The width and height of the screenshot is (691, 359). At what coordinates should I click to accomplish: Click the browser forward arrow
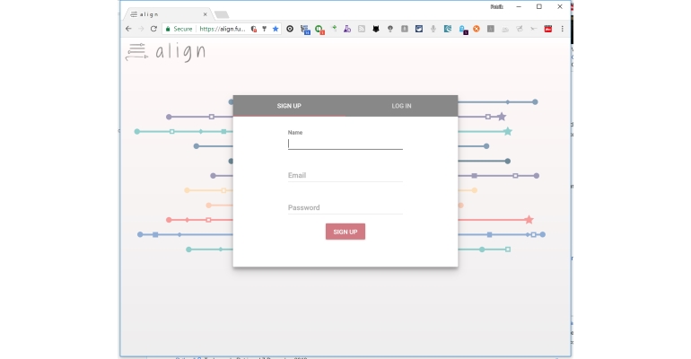point(141,29)
